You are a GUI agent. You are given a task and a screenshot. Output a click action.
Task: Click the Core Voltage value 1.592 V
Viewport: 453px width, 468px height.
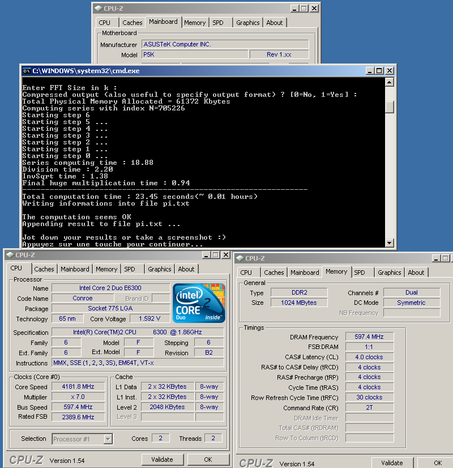coord(149,319)
